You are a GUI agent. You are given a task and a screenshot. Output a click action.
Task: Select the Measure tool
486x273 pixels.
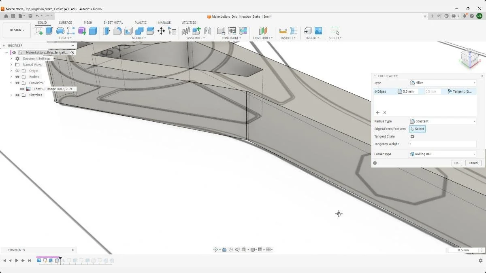coord(283,31)
